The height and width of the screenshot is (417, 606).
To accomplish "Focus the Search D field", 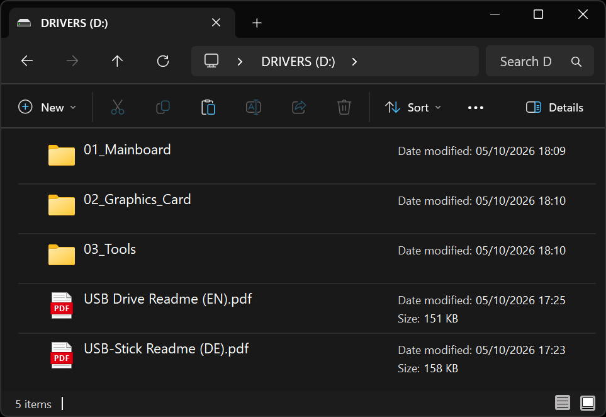I will click(x=539, y=61).
